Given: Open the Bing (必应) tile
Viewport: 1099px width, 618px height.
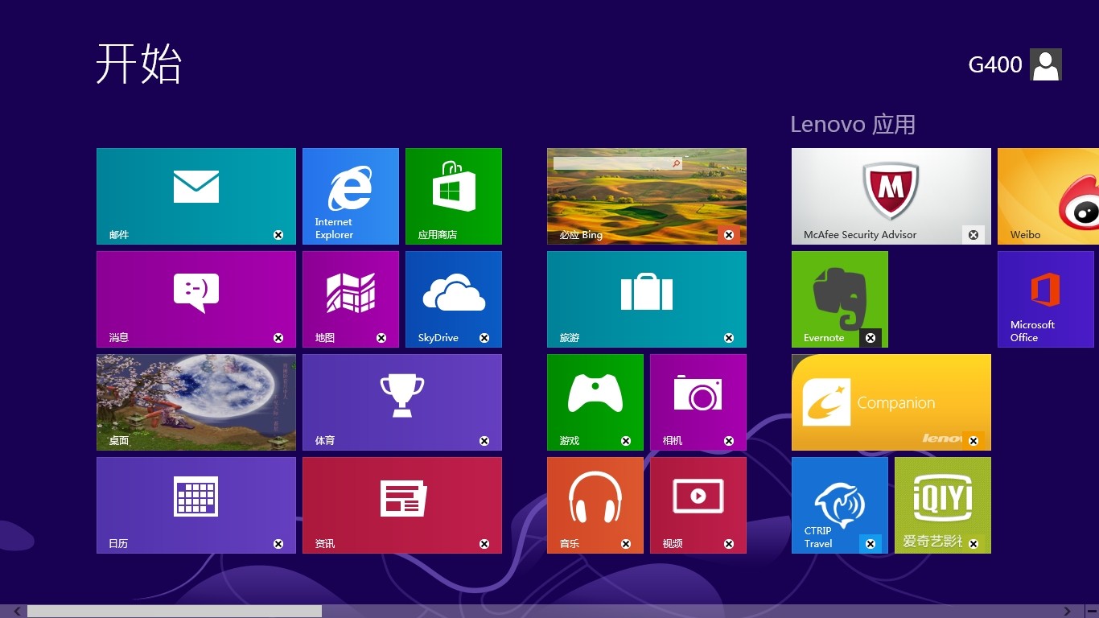Looking at the screenshot, I should (x=647, y=196).
